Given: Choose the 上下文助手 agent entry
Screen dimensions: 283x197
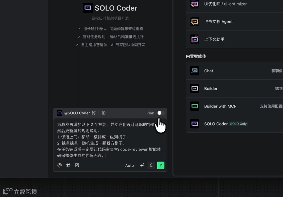Looking at the screenshot, I should click(x=234, y=39).
